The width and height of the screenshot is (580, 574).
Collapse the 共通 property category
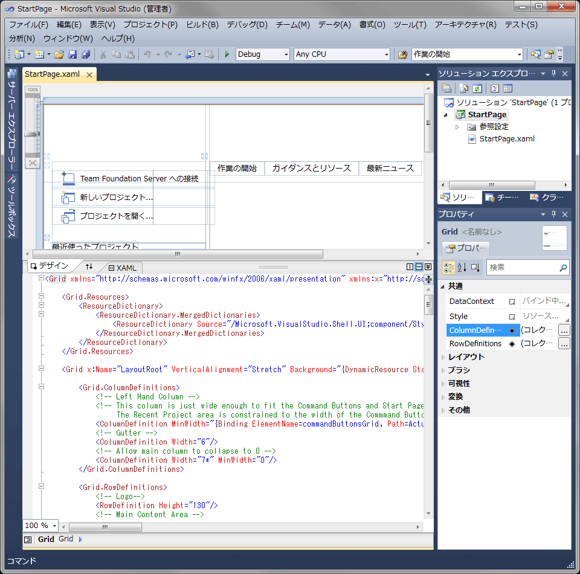coord(442,286)
